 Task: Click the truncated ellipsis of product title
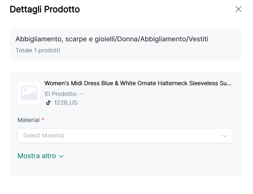229,83
